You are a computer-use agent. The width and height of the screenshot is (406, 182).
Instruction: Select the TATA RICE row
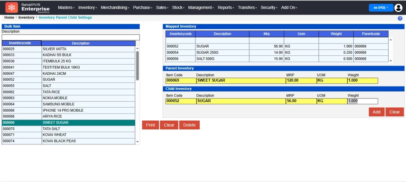[68, 92]
